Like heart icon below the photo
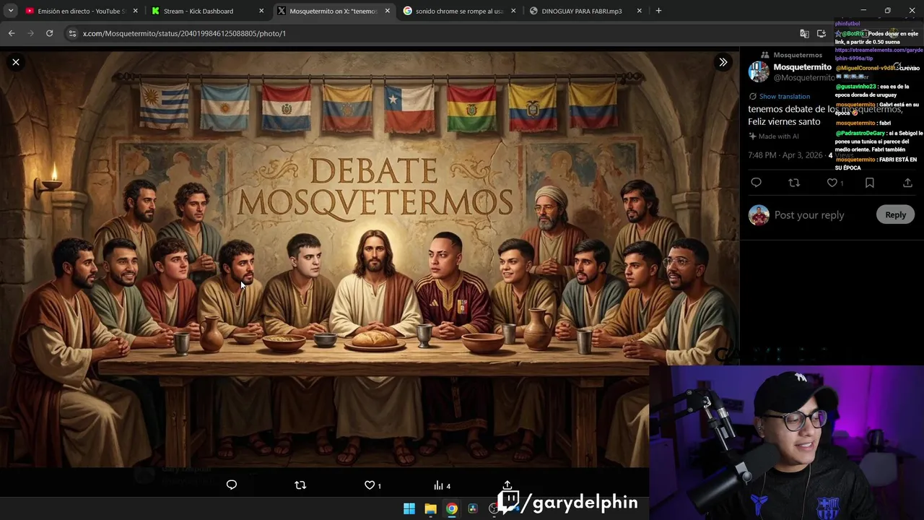924x520 pixels. [370, 485]
